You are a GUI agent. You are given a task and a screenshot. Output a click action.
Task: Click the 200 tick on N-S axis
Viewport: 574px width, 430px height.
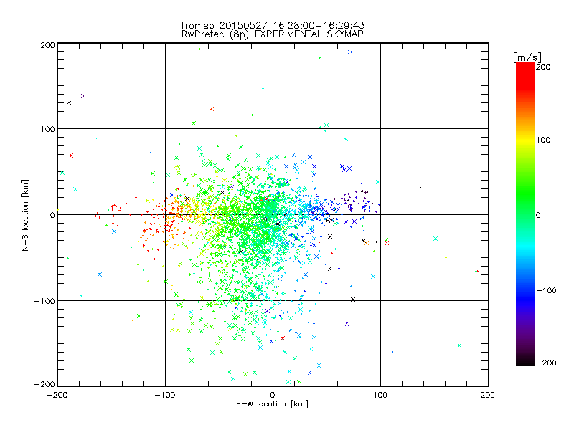48,45
